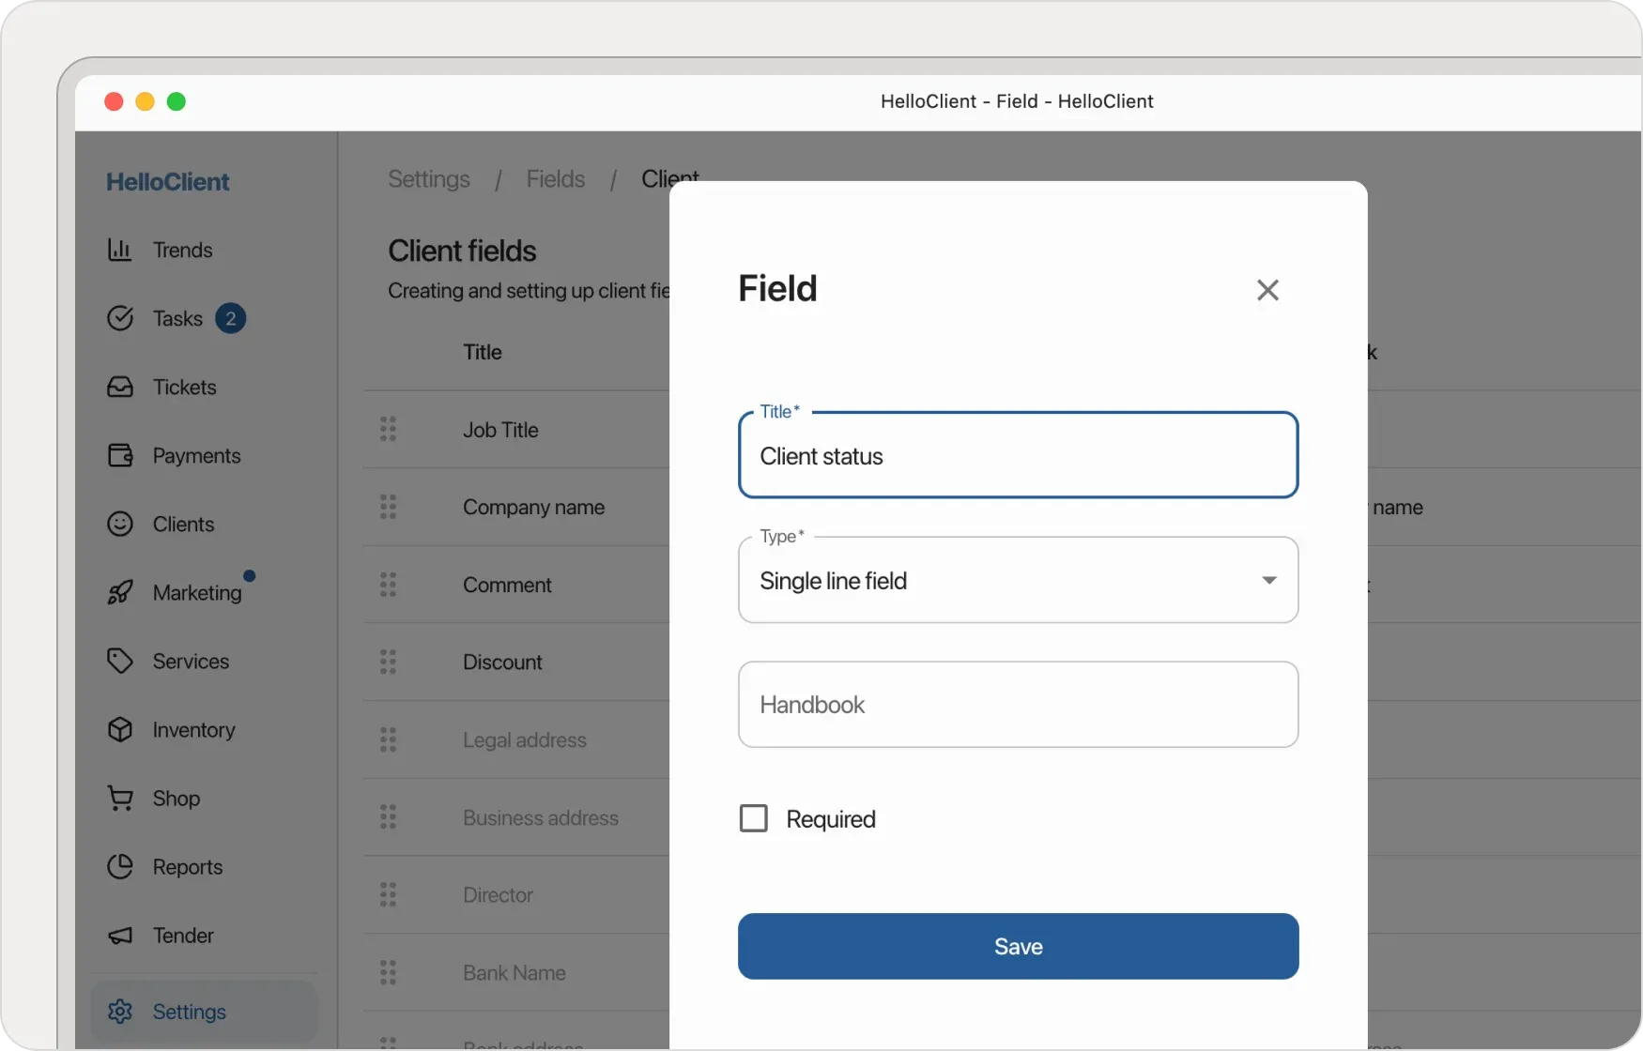Select the Marketing rocket icon
This screenshot has height=1051, width=1643.
[x=121, y=592]
